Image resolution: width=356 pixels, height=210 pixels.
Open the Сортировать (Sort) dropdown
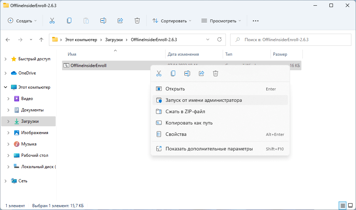tap(172, 21)
